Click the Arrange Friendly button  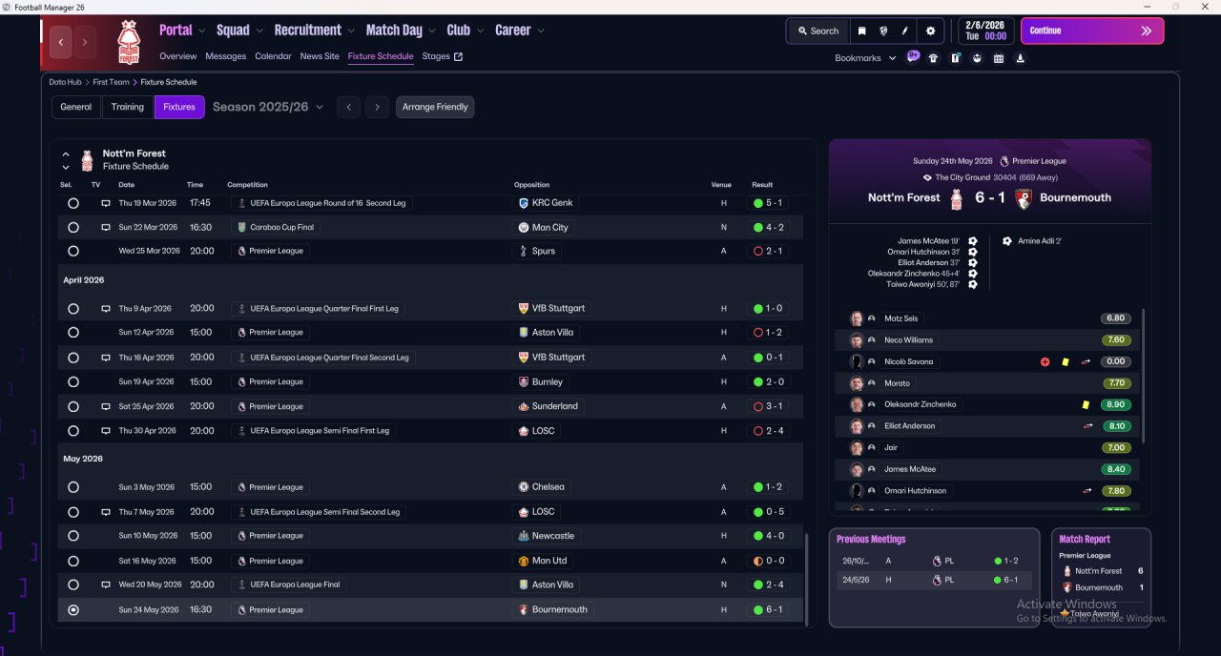click(435, 107)
